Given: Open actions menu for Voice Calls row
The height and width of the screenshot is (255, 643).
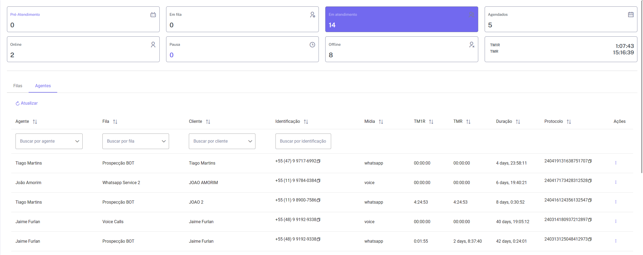Looking at the screenshot, I should point(615,222).
